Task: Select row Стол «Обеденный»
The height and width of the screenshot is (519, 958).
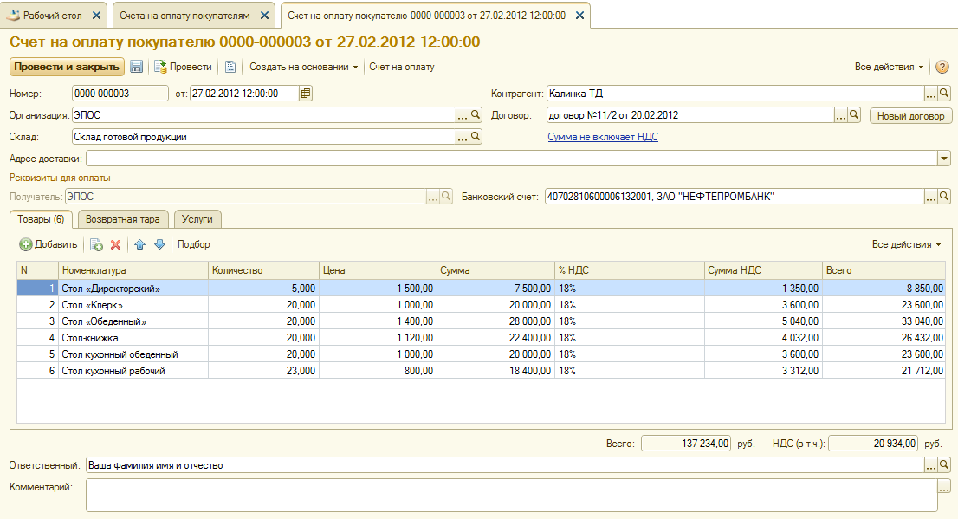Action: click(x=481, y=321)
